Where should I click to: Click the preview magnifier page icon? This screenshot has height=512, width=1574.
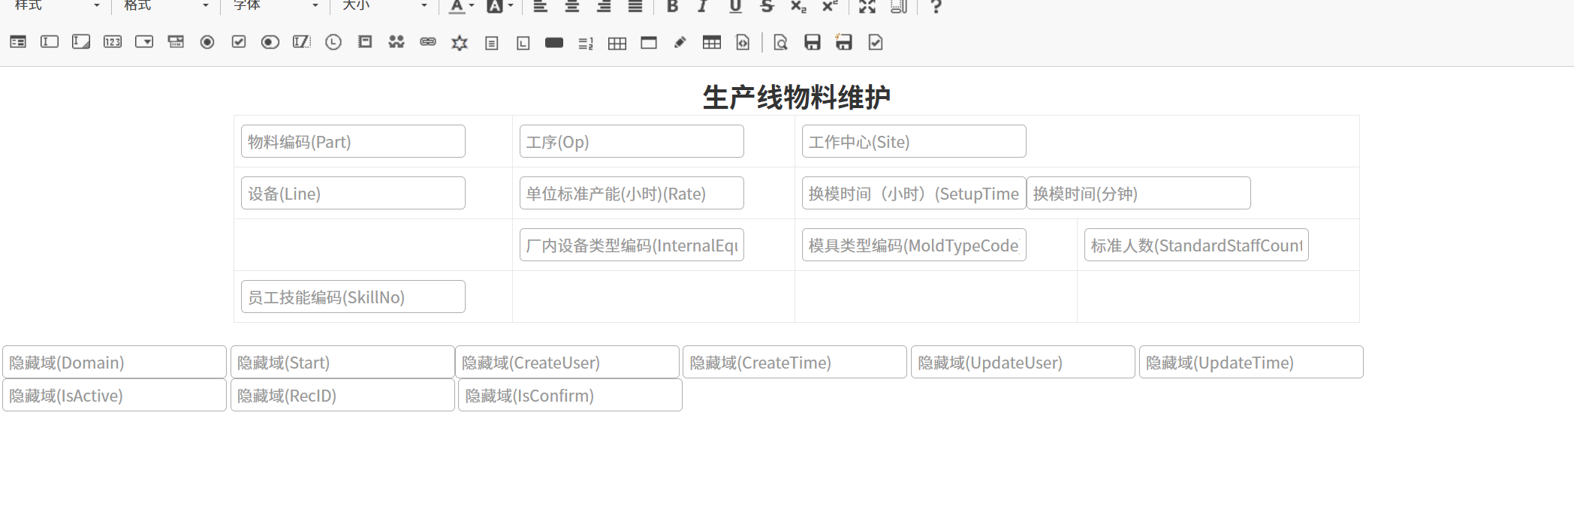pyautogui.click(x=780, y=43)
